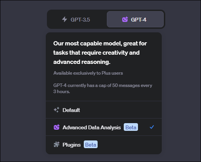Screen dimensions: 201x162
Task: Click the 'Our most capable model' heading
Action: pyautogui.click(x=100, y=53)
